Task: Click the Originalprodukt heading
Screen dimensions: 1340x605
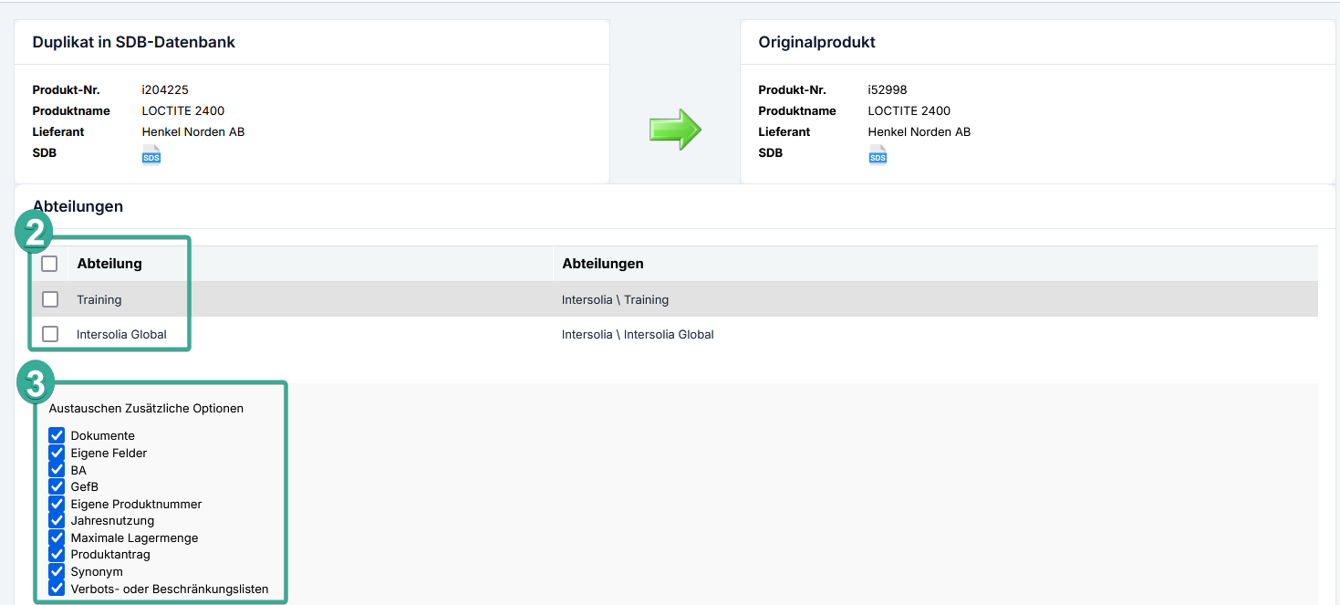Action: pyautogui.click(x=817, y=42)
